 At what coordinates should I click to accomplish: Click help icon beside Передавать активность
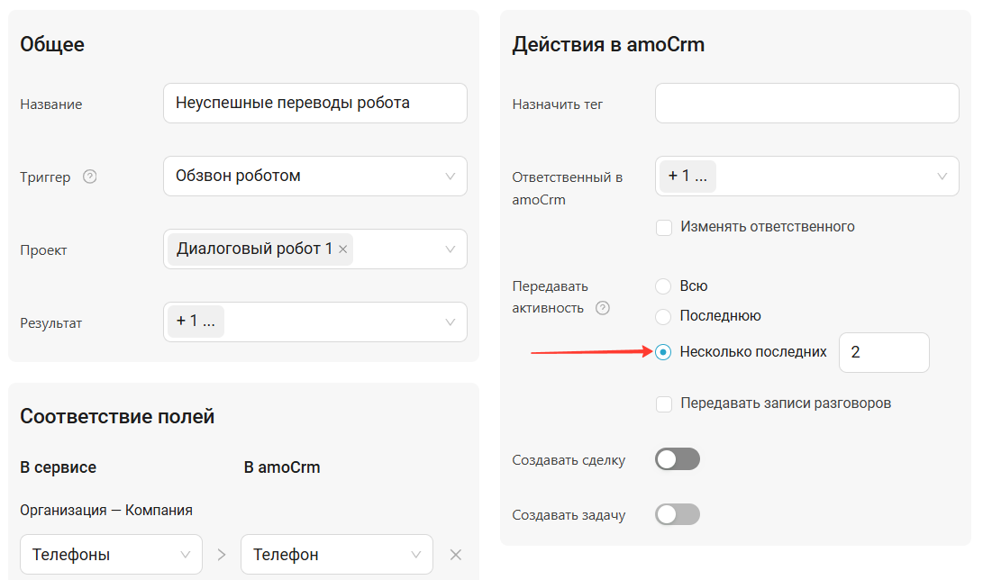[x=603, y=308]
